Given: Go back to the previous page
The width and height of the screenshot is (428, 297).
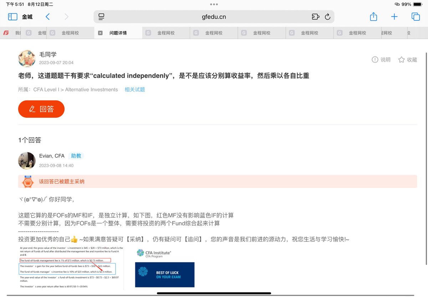Looking at the screenshot, I should pyautogui.click(x=48, y=17).
